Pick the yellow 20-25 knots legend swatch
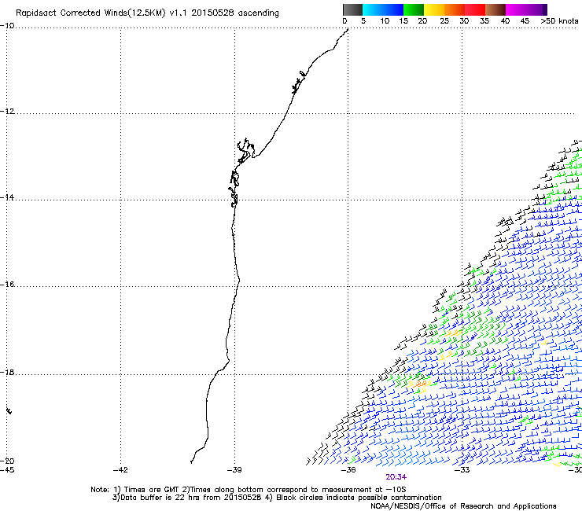Viewport: 582px width, 511px height. (x=434, y=9)
